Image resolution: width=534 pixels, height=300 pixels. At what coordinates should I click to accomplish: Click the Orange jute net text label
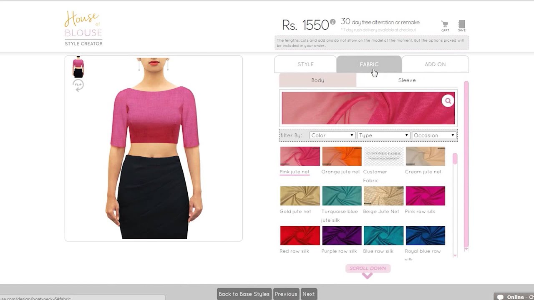[x=340, y=172]
